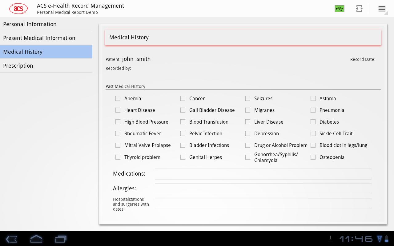Click the ACS logo icon
Screen dimensions: 394x246
coord(18,9)
